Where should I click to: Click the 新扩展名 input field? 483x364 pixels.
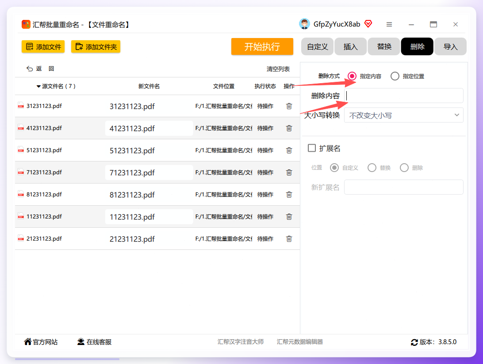coord(403,187)
